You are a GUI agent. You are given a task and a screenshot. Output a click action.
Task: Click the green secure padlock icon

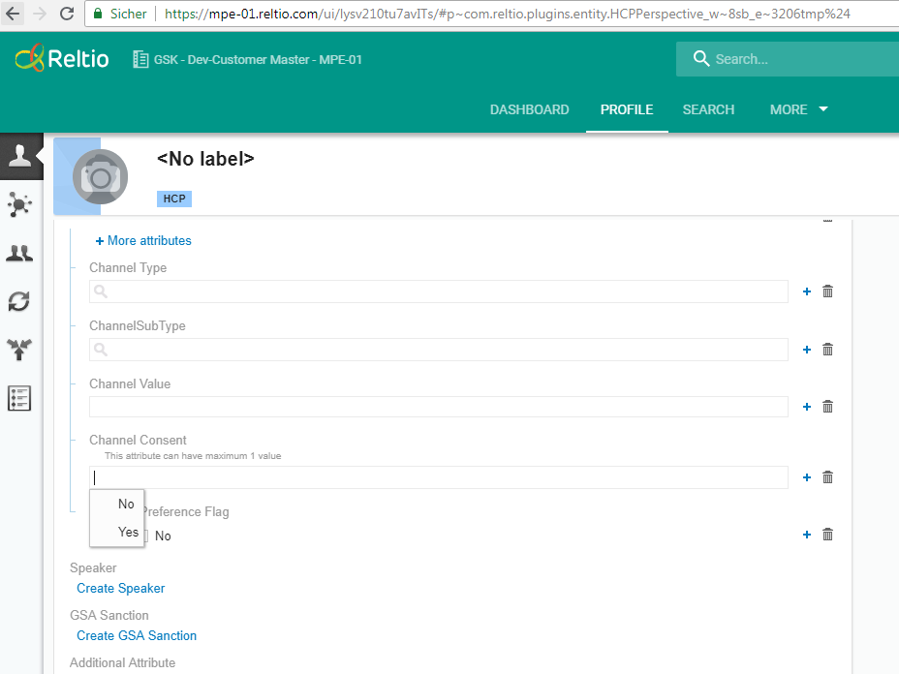click(98, 14)
